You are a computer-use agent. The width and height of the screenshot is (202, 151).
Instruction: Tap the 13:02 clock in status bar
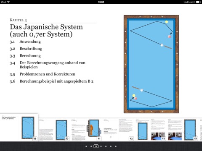point(101,2)
